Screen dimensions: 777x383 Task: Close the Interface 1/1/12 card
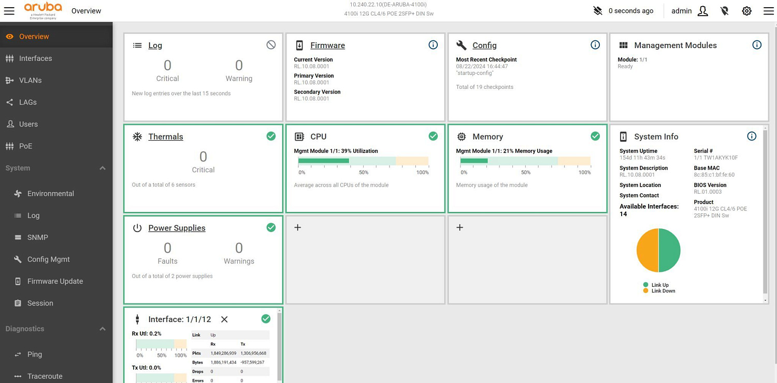click(x=224, y=319)
